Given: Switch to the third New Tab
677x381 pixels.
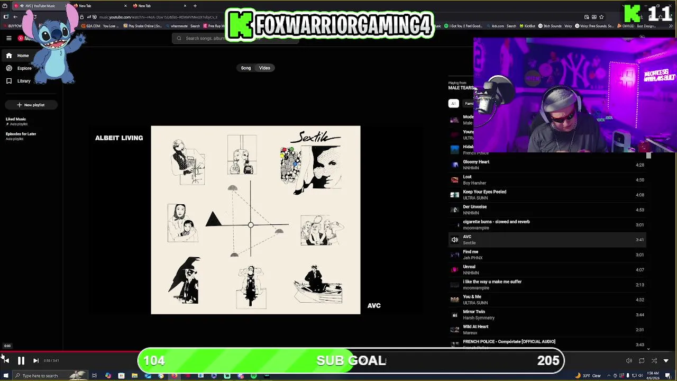Looking at the screenshot, I should coord(160,6).
